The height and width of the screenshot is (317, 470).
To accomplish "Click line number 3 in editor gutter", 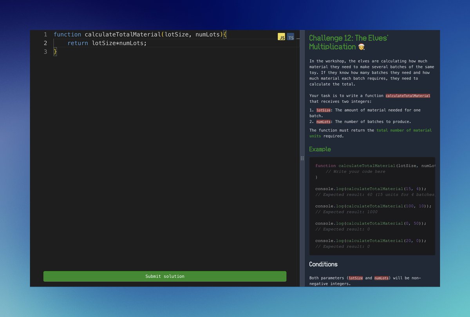I will [45, 52].
